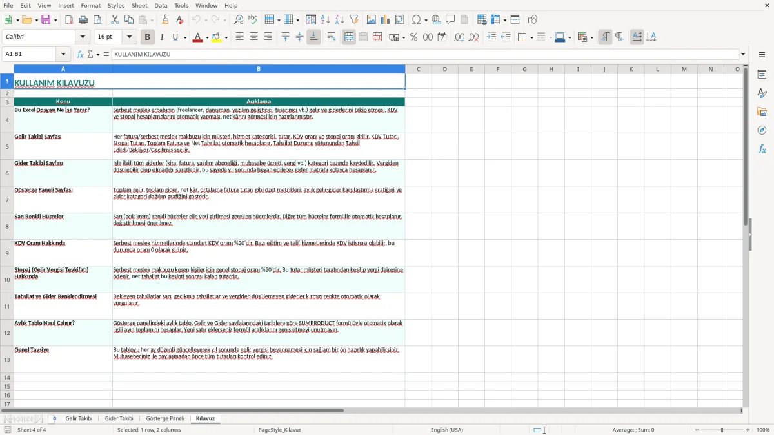
Task: Click the Insert Hyperlink icon
Action: point(436,20)
